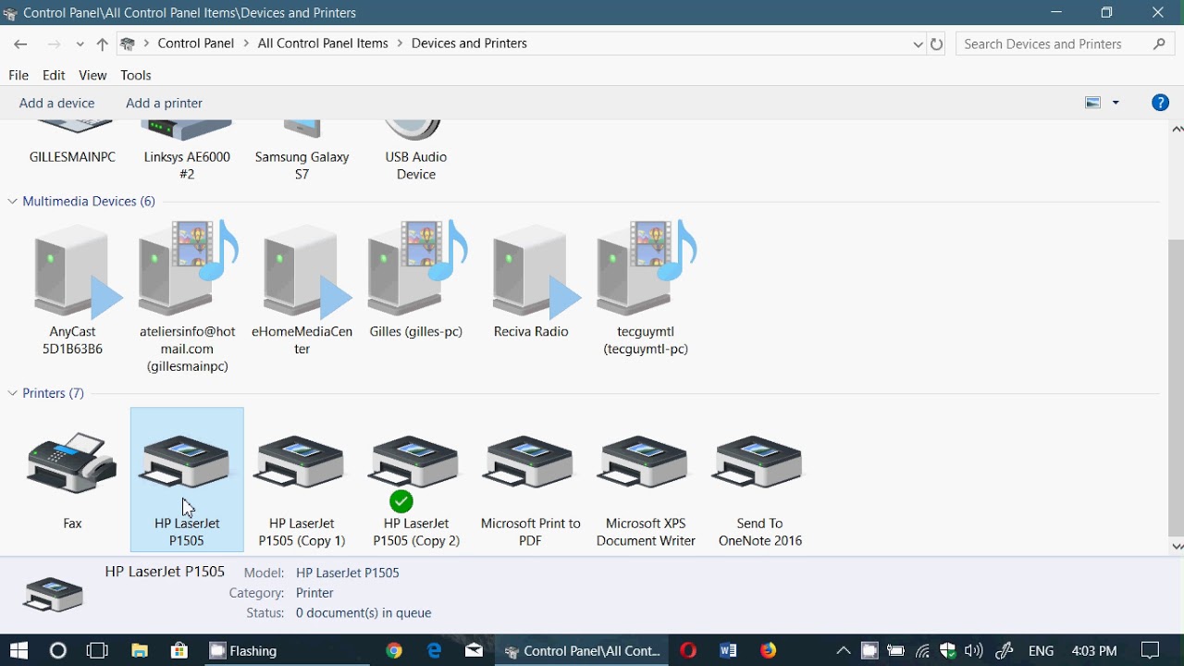Click the ENG language indicator
Viewport: 1184px width, 666px height.
(1041, 650)
